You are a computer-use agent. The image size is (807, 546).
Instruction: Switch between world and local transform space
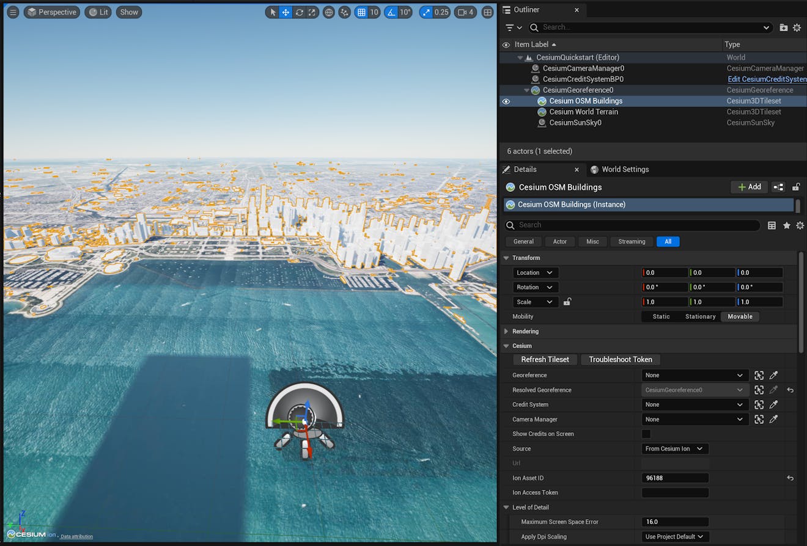pyautogui.click(x=328, y=12)
